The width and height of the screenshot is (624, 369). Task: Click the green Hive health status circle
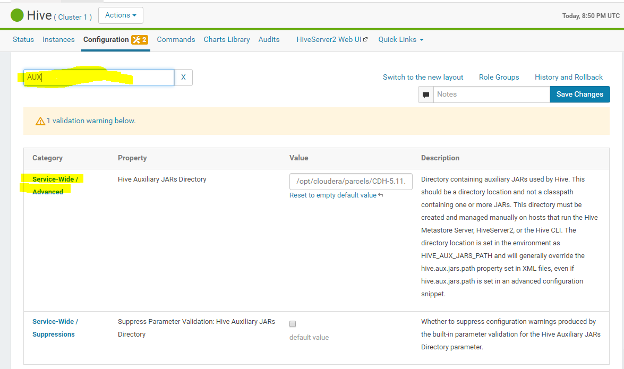[x=17, y=15]
